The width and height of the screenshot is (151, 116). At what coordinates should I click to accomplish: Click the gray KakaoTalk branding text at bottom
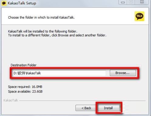pos(11,100)
